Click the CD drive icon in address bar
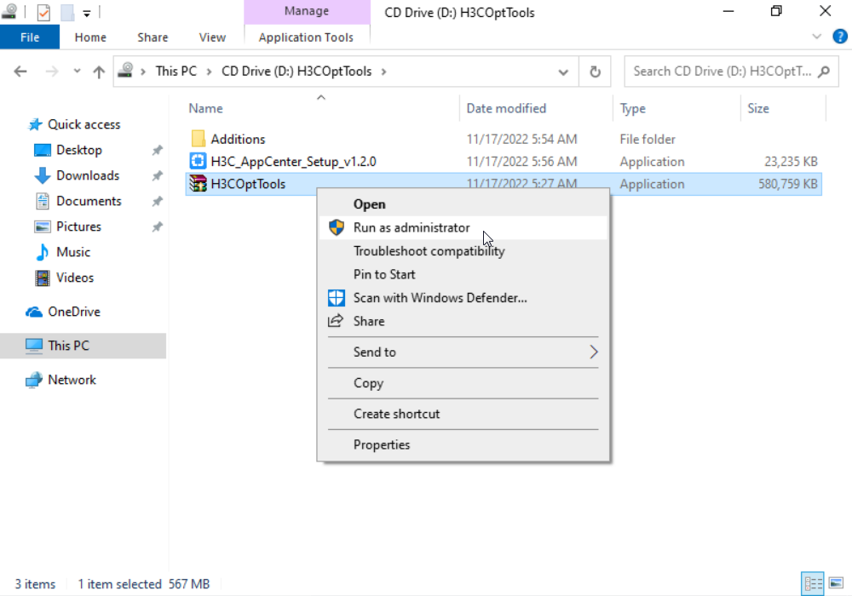Image resolution: width=852 pixels, height=596 pixels. (125, 70)
